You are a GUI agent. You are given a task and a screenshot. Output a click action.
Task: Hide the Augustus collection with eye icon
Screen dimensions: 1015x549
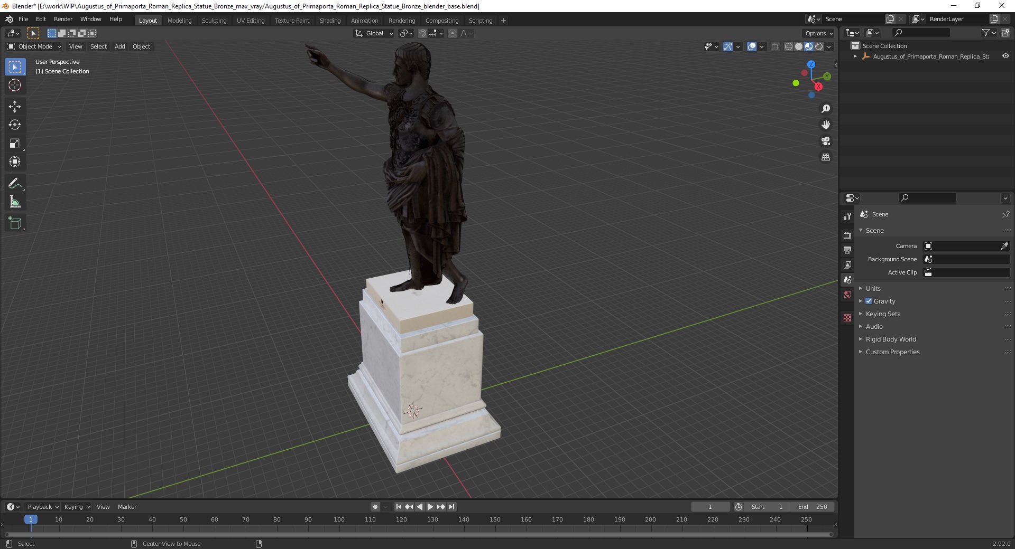(1005, 56)
